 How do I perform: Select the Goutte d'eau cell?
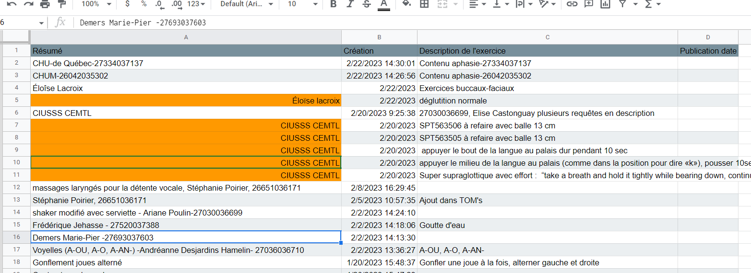click(x=548, y=225)
